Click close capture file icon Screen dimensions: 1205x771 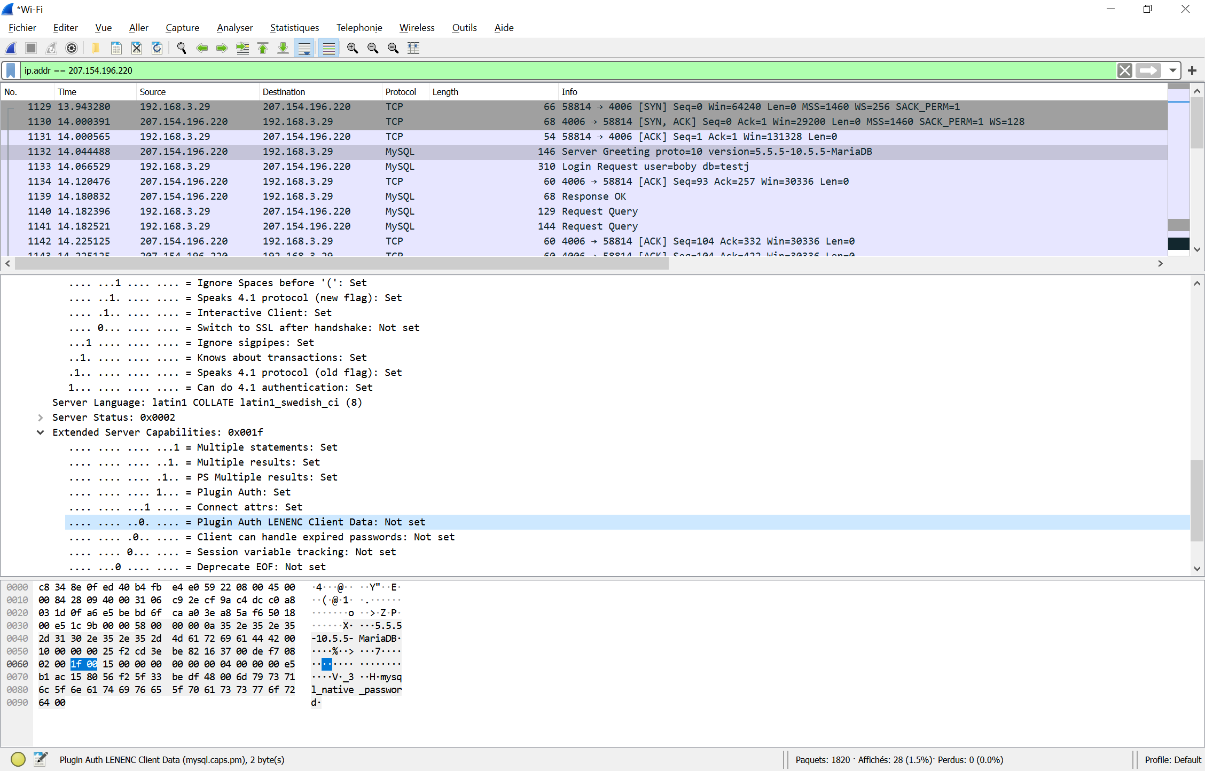click(x=137, y=48)
